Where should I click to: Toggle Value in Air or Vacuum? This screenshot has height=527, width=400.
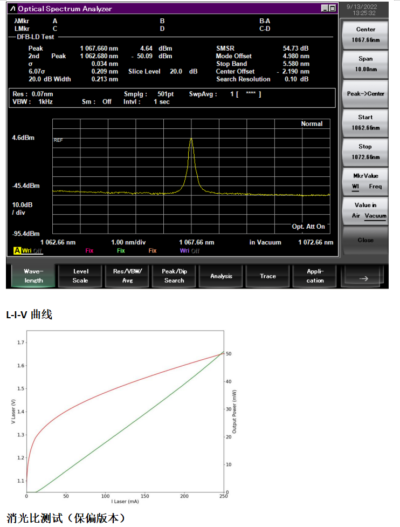(x=365, y=210)
